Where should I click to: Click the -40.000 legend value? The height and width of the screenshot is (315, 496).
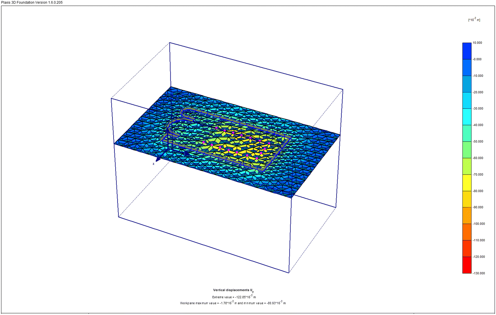click(x=478, y=125)
